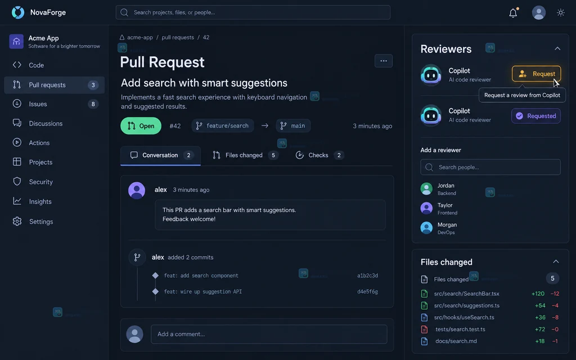This screenshot has width=576, height=360.
Task: Open Discussions in the sidebar
Action: tap(54, 123)
